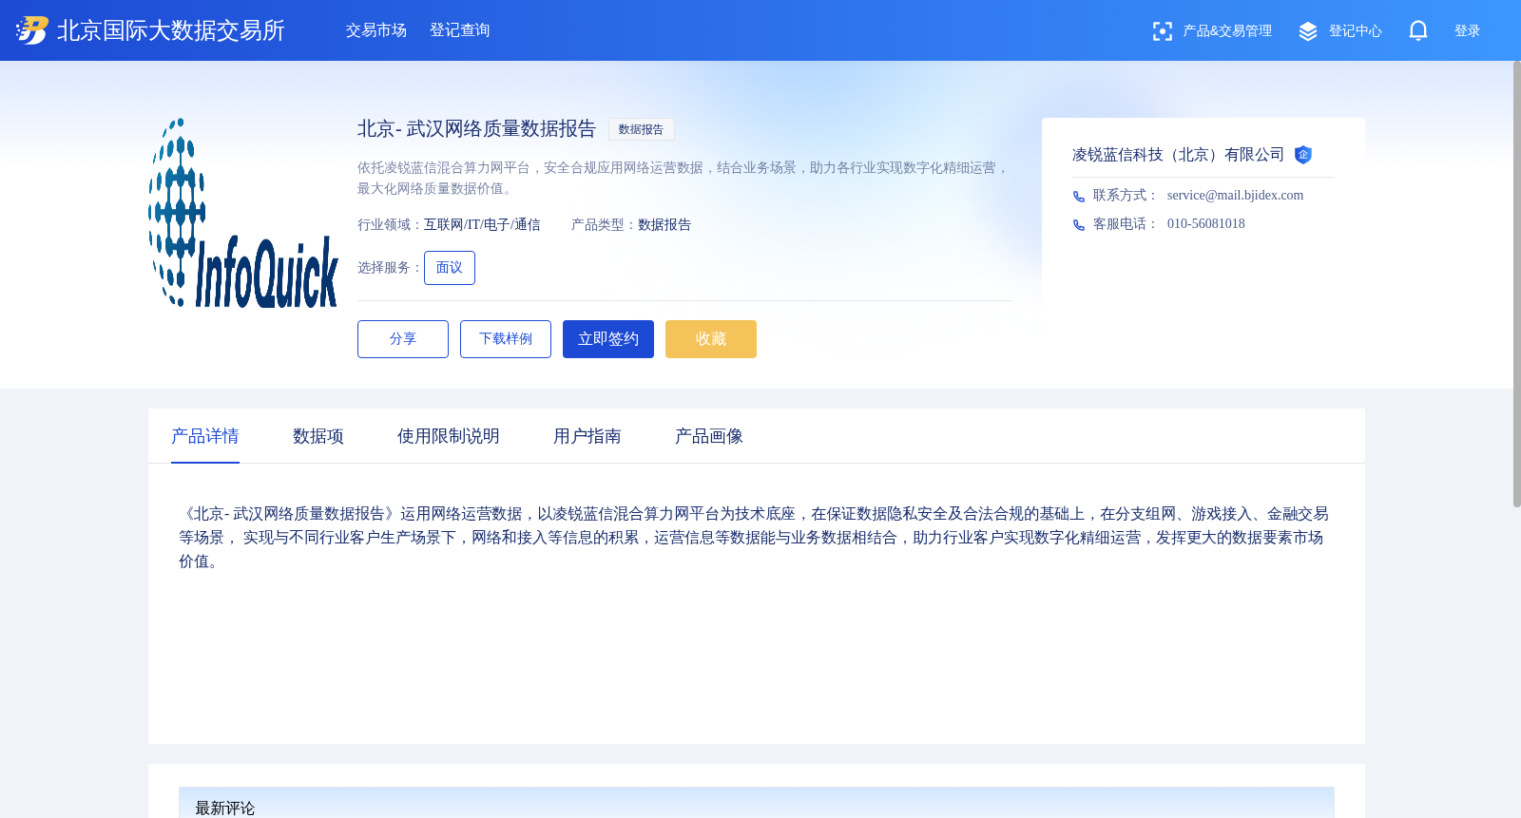
Task: Click the phone icon beside 联系方式
Action: tap(1079, 197)
